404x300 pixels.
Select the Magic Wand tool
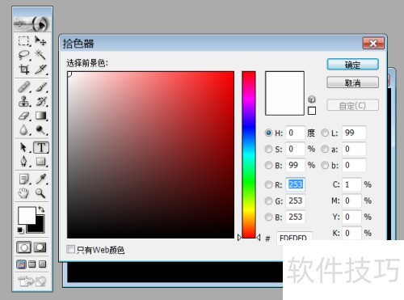tap(40, 55)
